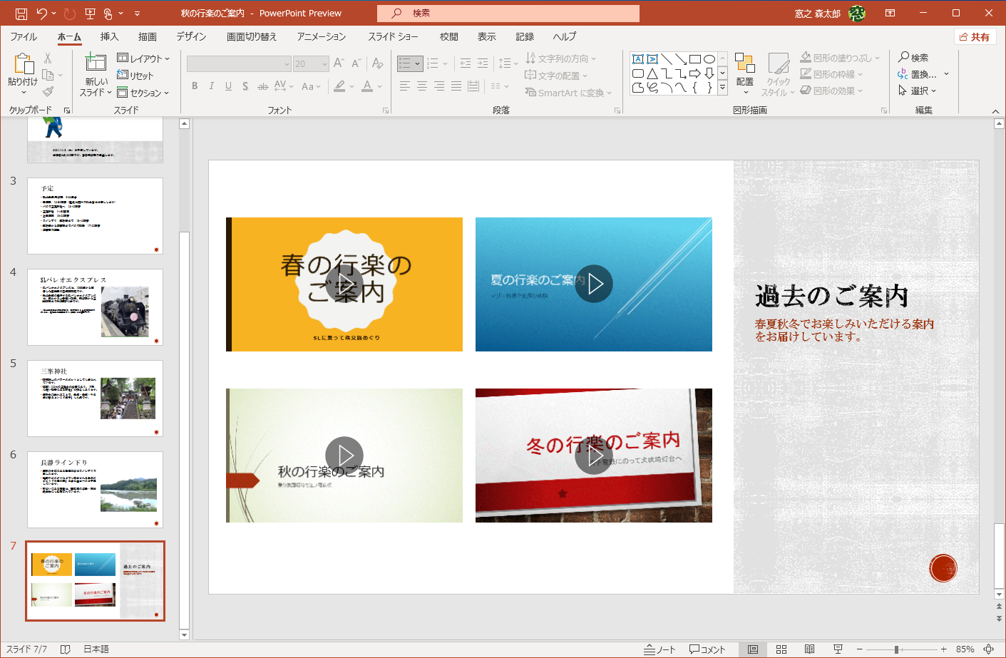Click the decrease font size icon

coord(356,63)
